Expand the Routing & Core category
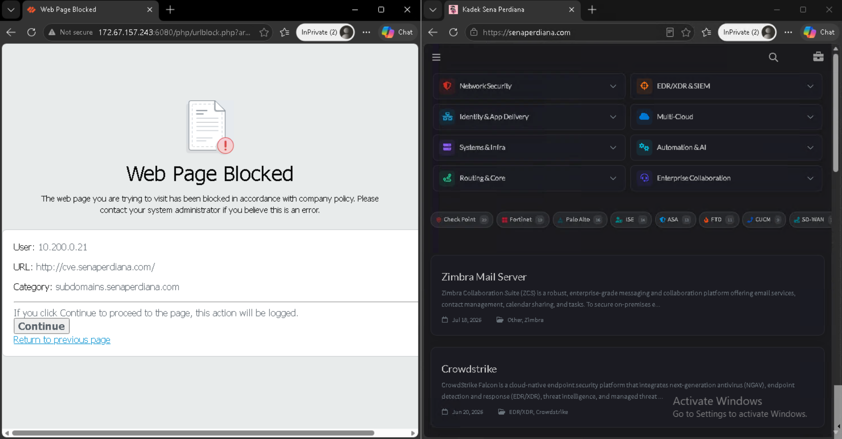This screenshot has width=842, height=439. coord(529,178)
